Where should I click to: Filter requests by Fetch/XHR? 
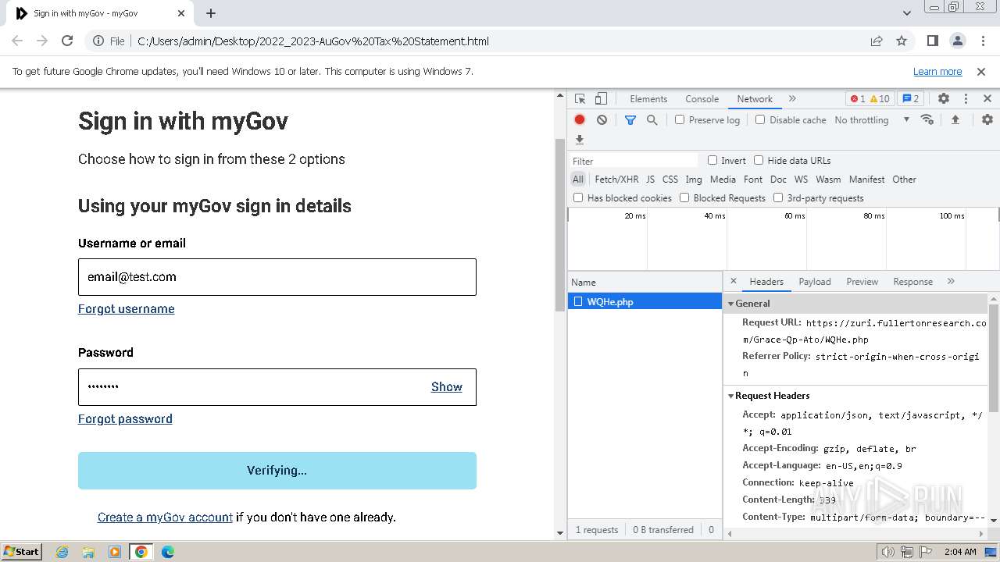click(x=616, y=179)
